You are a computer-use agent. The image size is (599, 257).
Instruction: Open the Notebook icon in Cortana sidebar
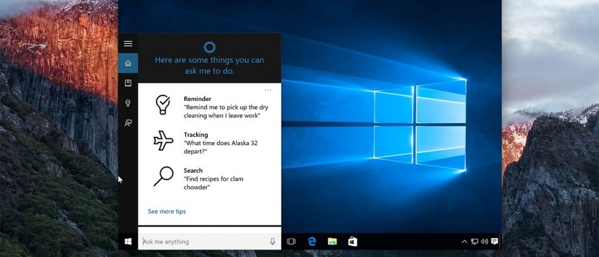coord(128,83)
